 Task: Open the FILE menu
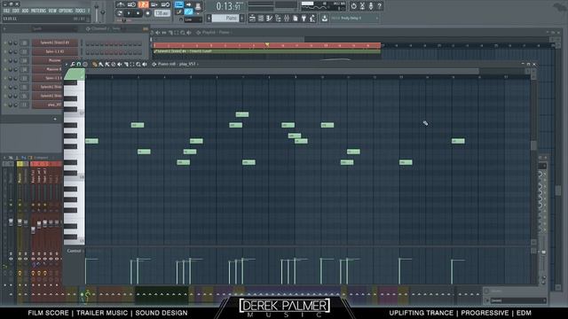tap(6, 11)
